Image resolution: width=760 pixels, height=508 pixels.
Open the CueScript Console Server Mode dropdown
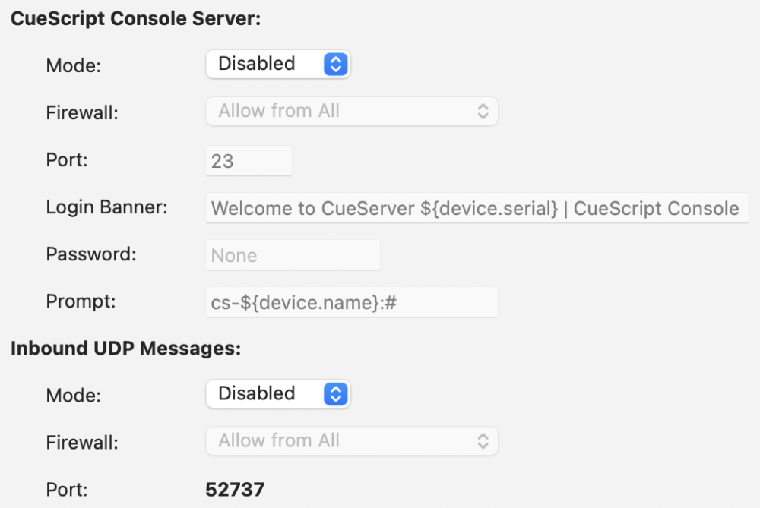(x=277, y=64)
